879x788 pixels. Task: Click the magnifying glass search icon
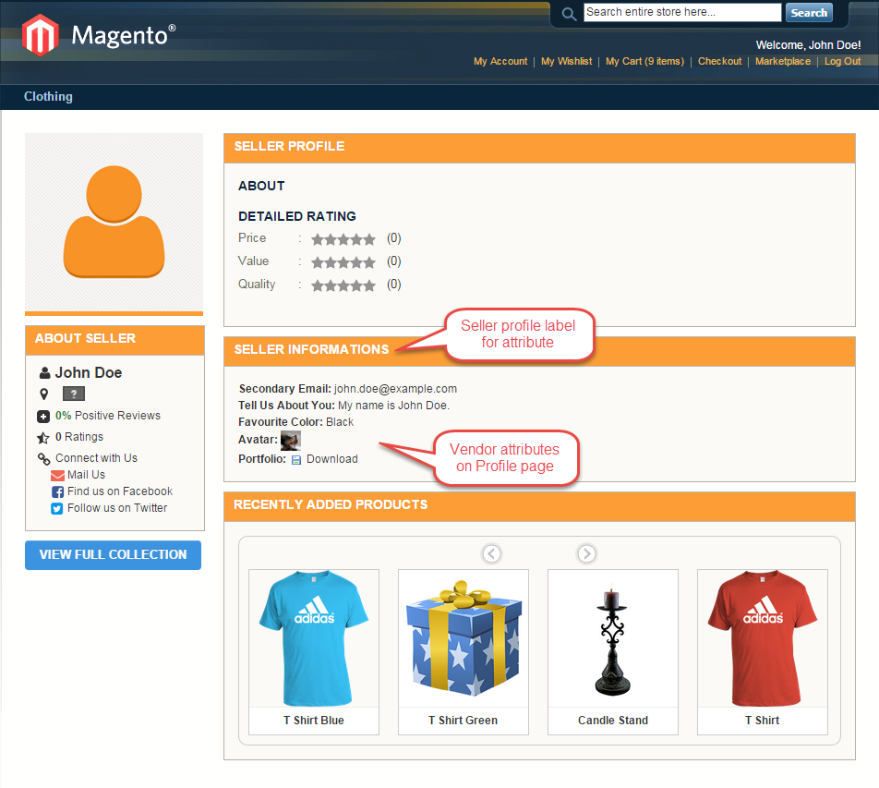tap(569, 13)
